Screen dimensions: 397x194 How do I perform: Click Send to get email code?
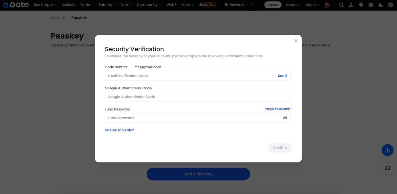point(282,76)
